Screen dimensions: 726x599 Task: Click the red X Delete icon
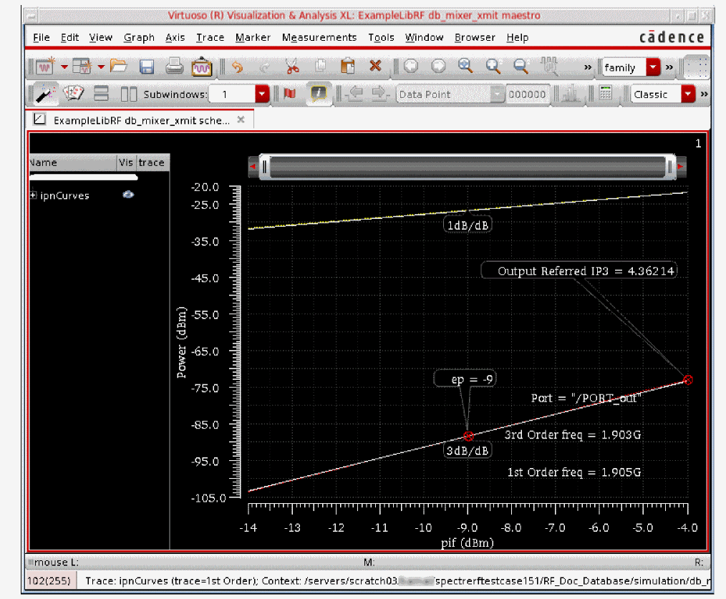[x=374, y=67]
